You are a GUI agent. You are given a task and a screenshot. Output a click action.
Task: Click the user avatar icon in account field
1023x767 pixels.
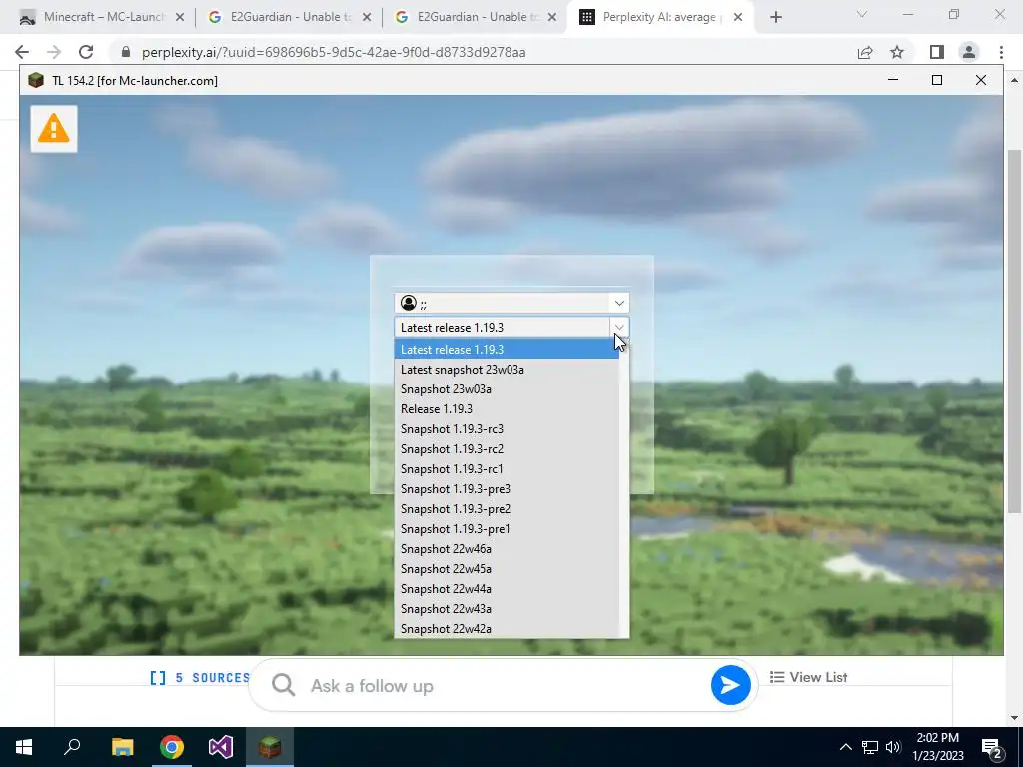[409, 303]
